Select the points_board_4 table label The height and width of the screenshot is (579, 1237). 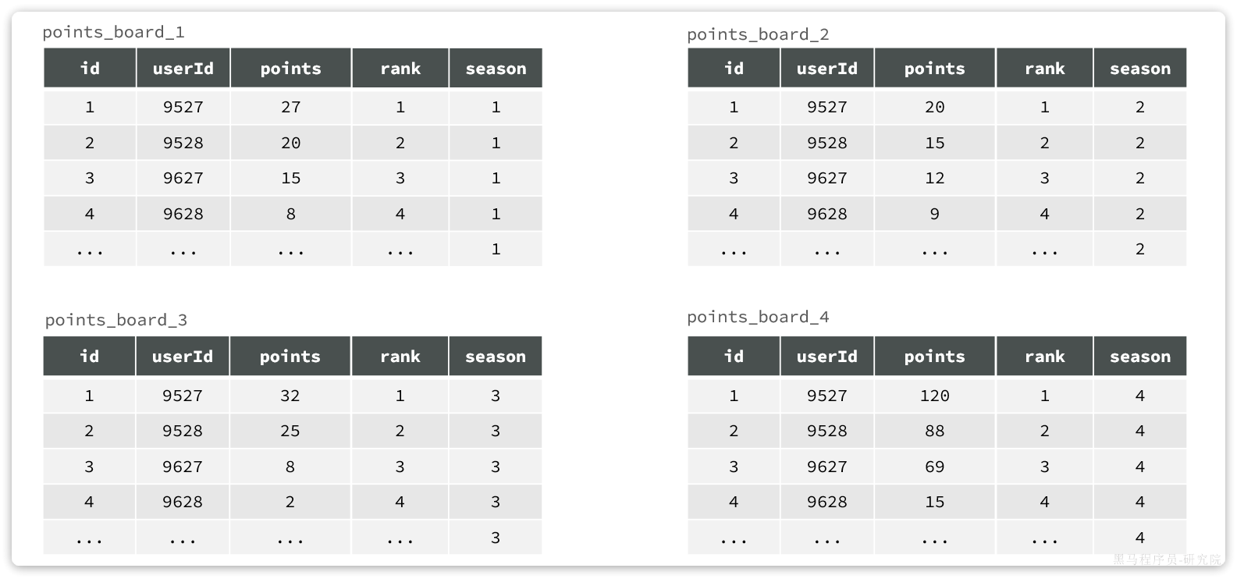click(x=758, y=317)
